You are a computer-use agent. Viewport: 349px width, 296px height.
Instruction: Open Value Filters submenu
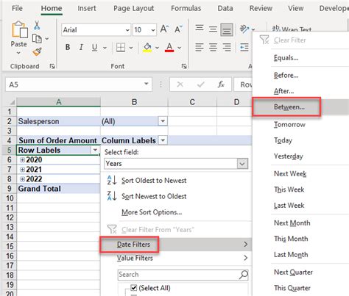(x=176, y=258)
